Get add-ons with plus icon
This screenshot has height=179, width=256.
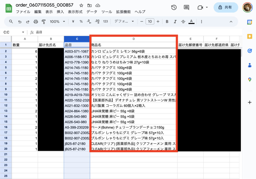(x=249, y=102)
